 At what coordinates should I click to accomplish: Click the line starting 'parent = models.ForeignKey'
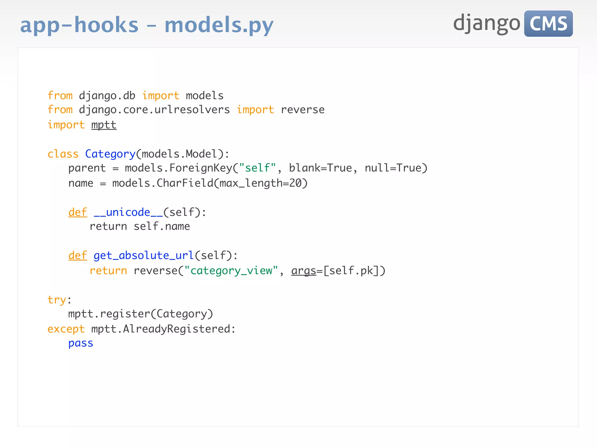(248, 168)
